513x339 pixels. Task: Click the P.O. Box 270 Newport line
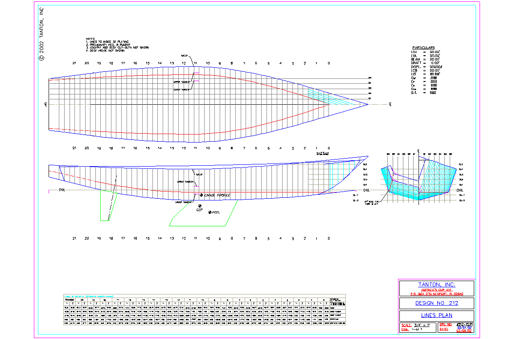tap(436, 294)
